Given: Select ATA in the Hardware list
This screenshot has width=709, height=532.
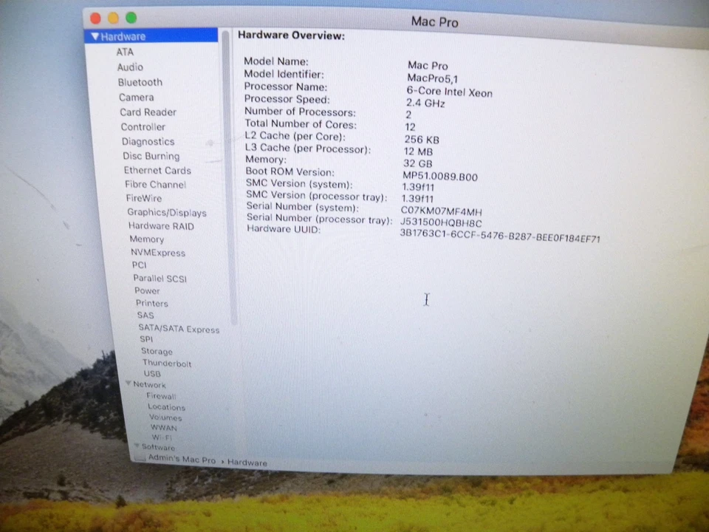Looking at the screenshot, I should [125, 52].
